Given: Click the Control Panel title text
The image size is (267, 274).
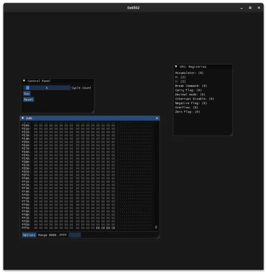Looking at the screenshot, I should [39, 81].
